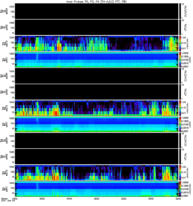Click the 1000 tick label of tha fbk edc12
The width and height of the screenshot is (193, 206).
12,38
